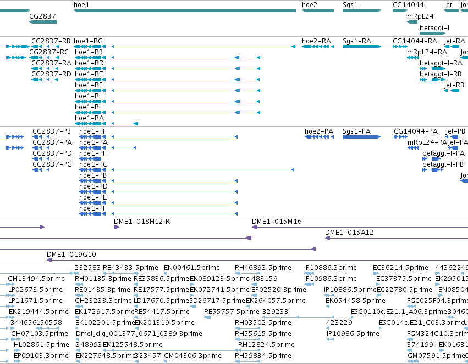Select protein hoe1-PB
468x364 pixels.
158,181
